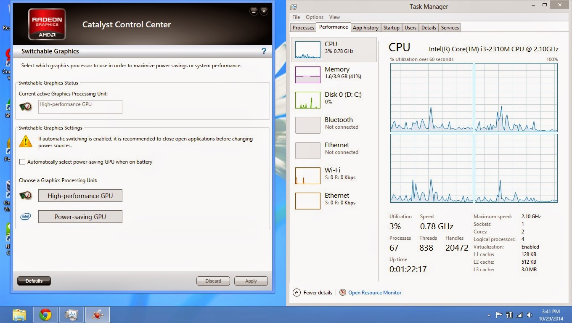Viewport: 572px width, 323px height.
Task: Click the L1 cache 128 KB value
Action: 529,254
